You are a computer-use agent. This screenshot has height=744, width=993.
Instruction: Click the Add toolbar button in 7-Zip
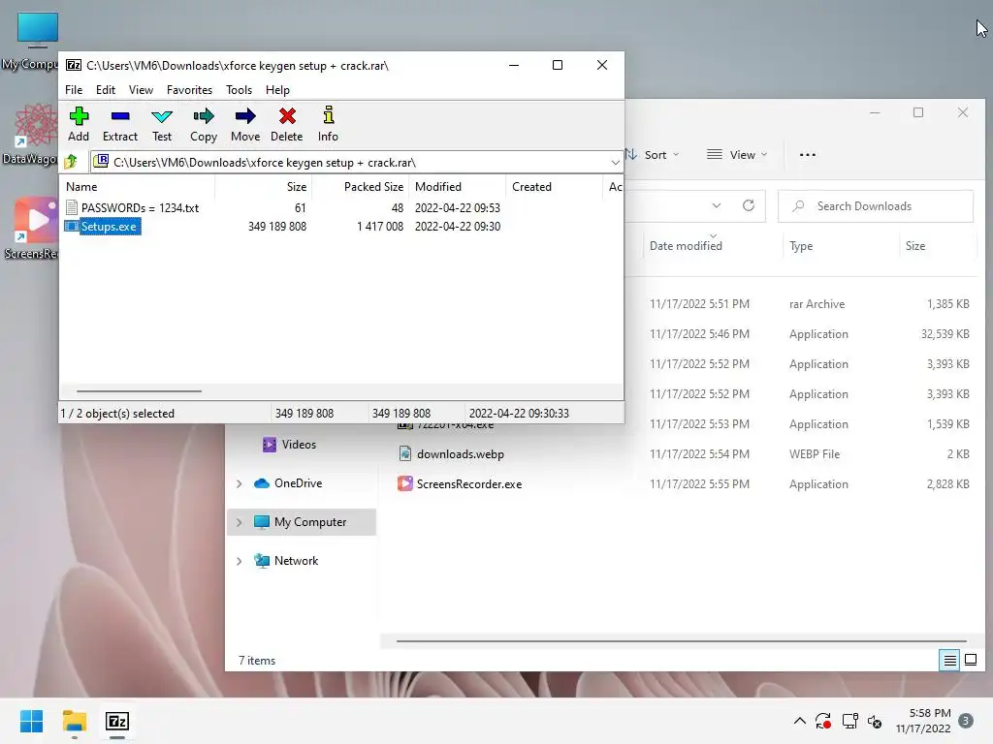pyautogui.click(x=79, y=124)
